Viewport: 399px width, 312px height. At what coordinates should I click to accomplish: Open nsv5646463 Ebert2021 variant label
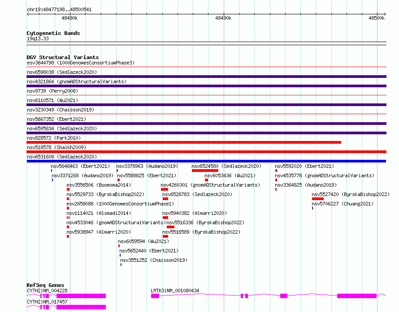tap(80, 166)
